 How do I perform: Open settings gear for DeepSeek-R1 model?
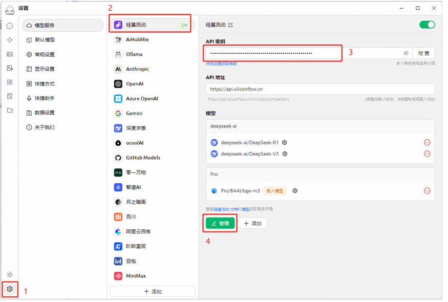pyautogui.click(x=285, y=143)
